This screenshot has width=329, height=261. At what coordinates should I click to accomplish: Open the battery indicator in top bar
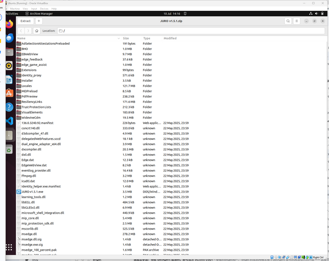[322, 14]
